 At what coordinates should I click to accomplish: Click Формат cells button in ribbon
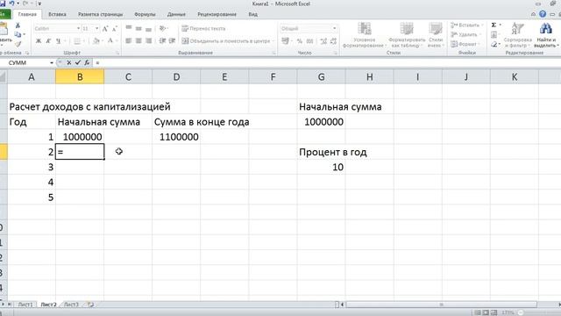[465, 44]
